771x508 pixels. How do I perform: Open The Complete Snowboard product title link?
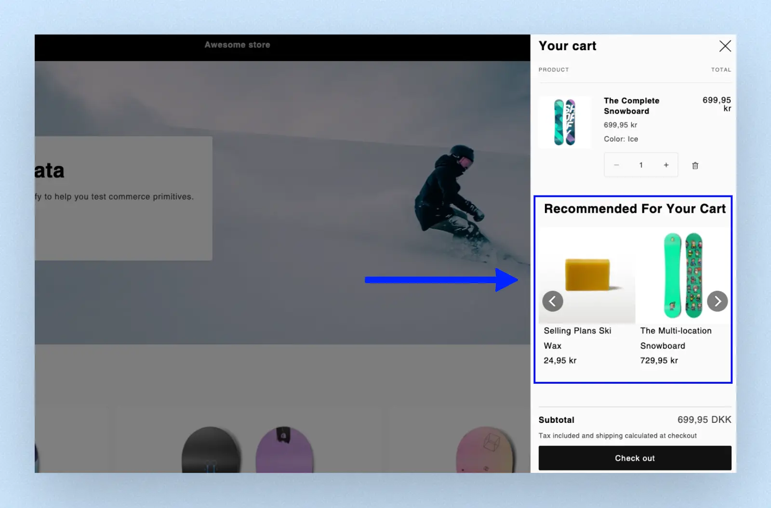[631, 106]
